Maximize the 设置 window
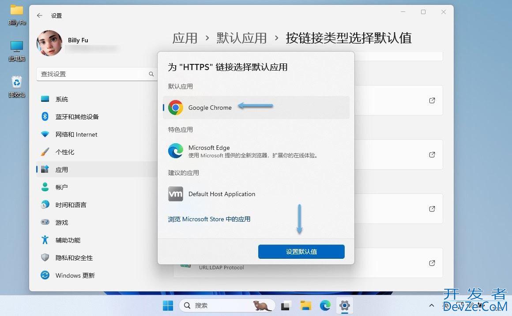512x316 pixels. [x=423, y=12]
